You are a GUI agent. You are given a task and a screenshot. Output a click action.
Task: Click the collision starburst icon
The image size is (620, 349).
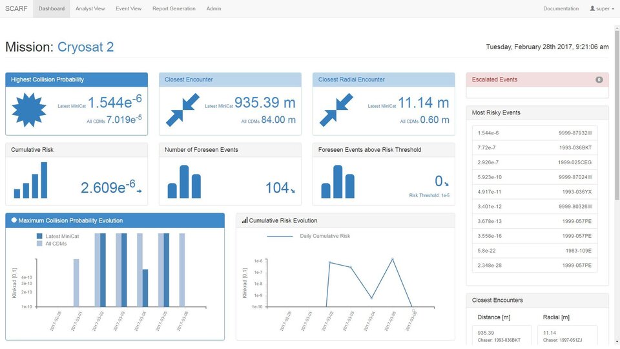click(29, 110)
